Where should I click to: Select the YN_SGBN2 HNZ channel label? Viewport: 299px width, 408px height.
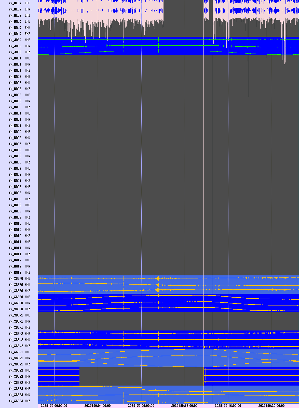19,346
